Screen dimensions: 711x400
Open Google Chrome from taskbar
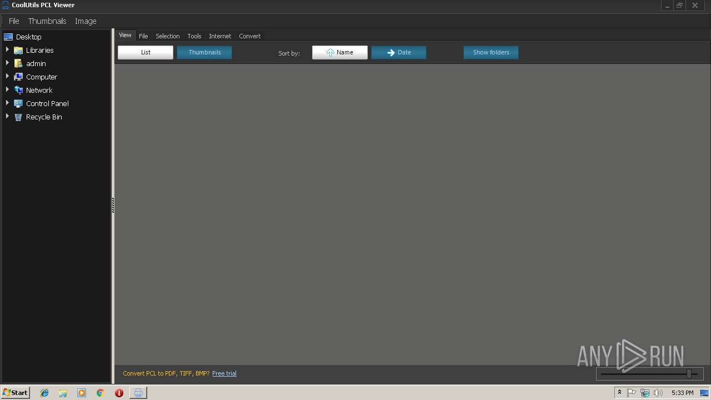(100, 393)
